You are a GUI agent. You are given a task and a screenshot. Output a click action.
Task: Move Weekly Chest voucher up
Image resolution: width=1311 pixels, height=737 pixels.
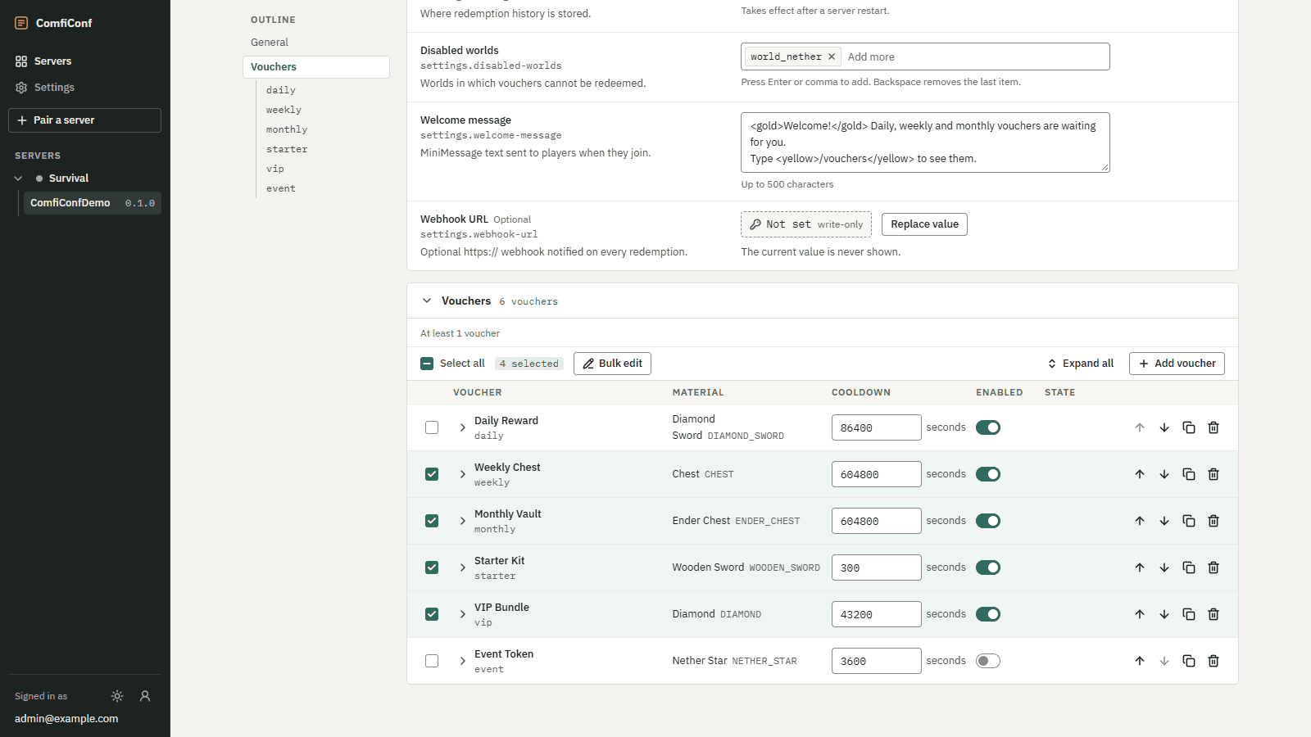click(1140, 474)
